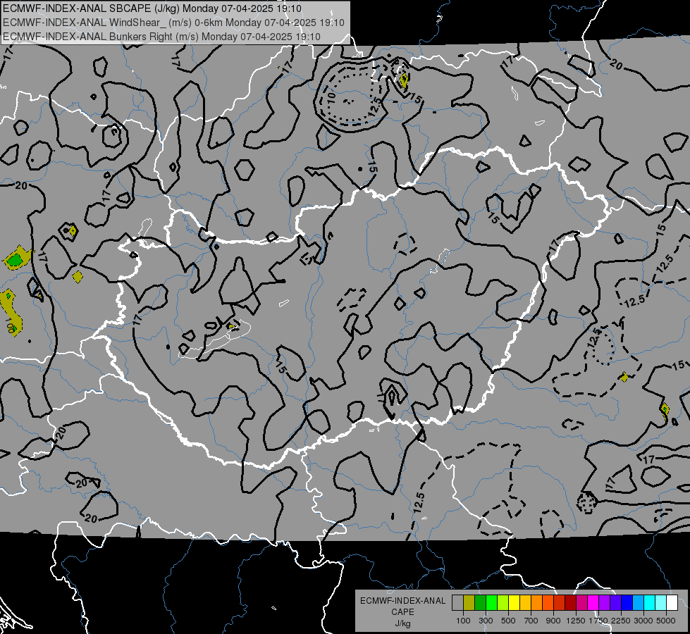Click the ECMWF-INDEX-ANAL legend heading
Image resolution: width=690 pixels, height=634 pixels.
[402, 601]
